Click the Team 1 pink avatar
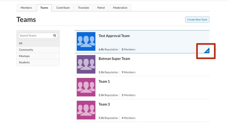The height and width of the screenshot is (123, 228). pyautogui.click(x=86, y=87)
